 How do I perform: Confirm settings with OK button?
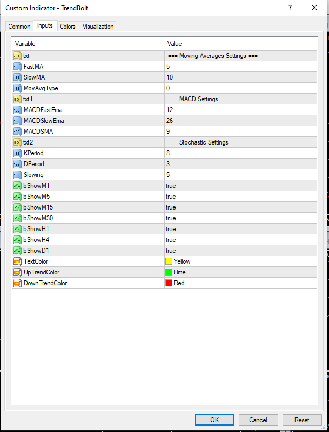[x=214, y=420]
